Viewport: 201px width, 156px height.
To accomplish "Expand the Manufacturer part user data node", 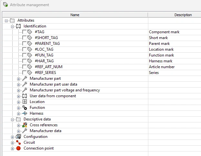I will coord(18,84).
